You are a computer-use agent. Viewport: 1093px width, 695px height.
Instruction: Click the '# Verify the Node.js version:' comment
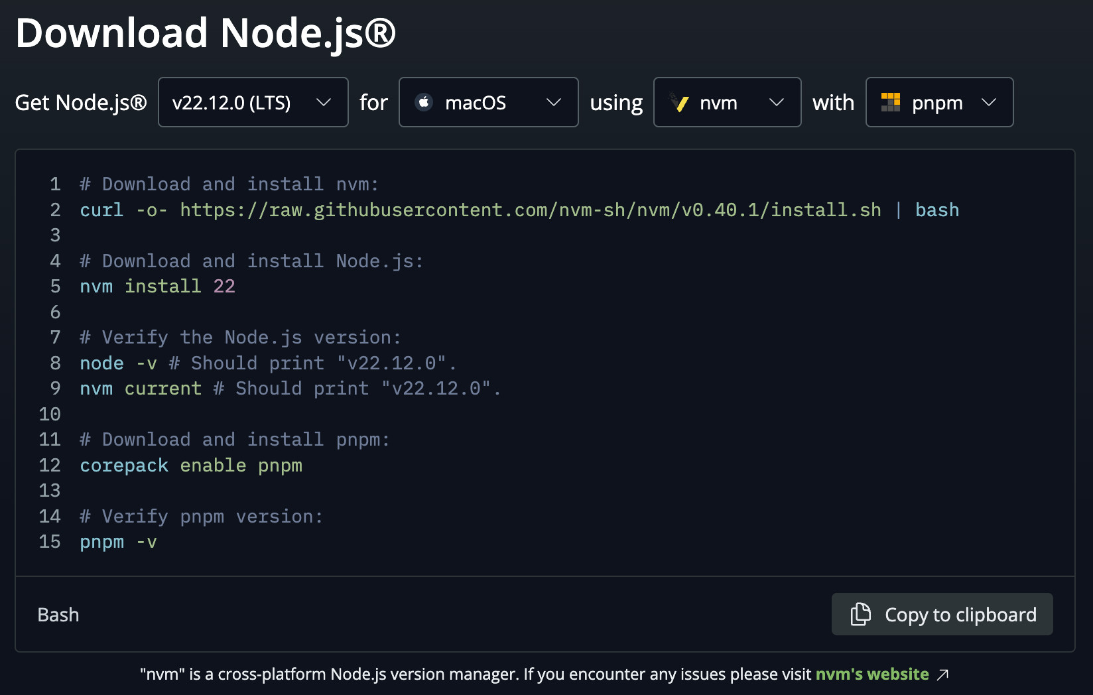[x=240, y=337]
